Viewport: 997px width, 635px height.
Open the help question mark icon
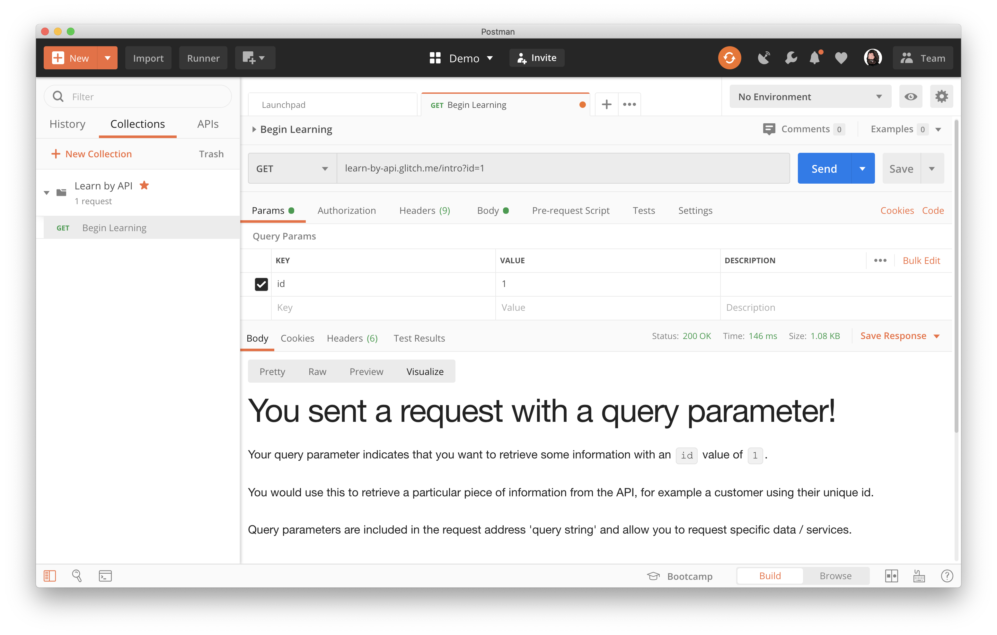click(x=947, y=576)
